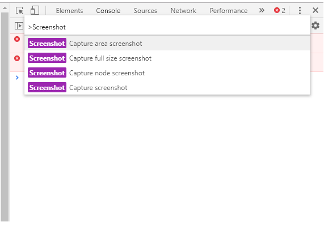Click the first red error icon
This screenshot has height=239, width=324.
[x=17, y=39]
